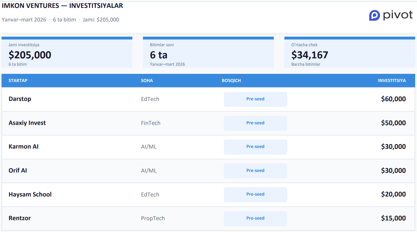417x232 pixels.
Task: Select the Karmon AI startup name
Action: pyautogui.click(x=23, y=147)
